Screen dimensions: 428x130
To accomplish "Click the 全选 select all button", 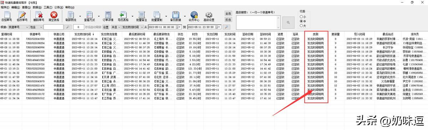I will [228, 13].
